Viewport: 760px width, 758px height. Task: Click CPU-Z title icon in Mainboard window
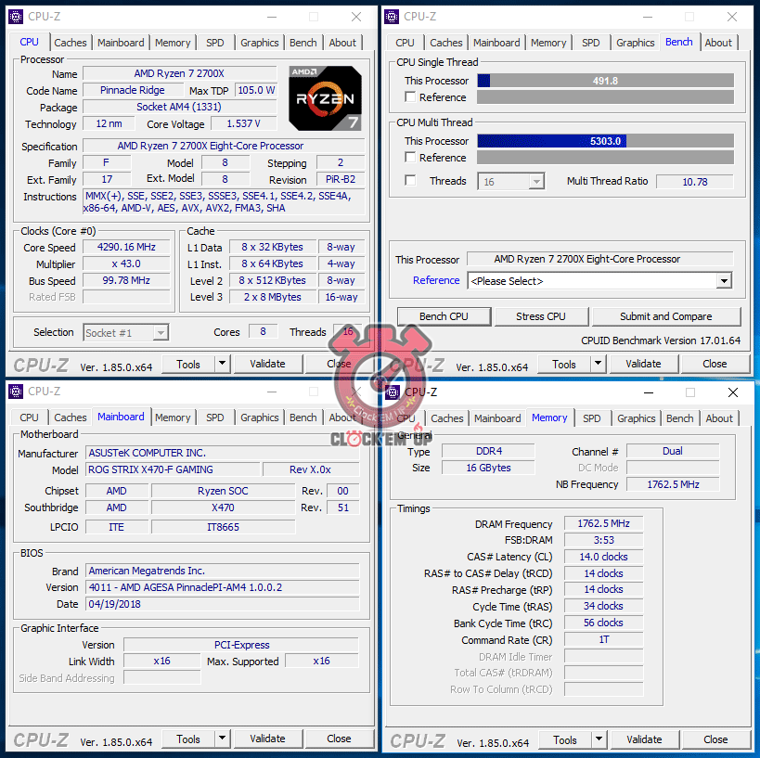[16, 392]
